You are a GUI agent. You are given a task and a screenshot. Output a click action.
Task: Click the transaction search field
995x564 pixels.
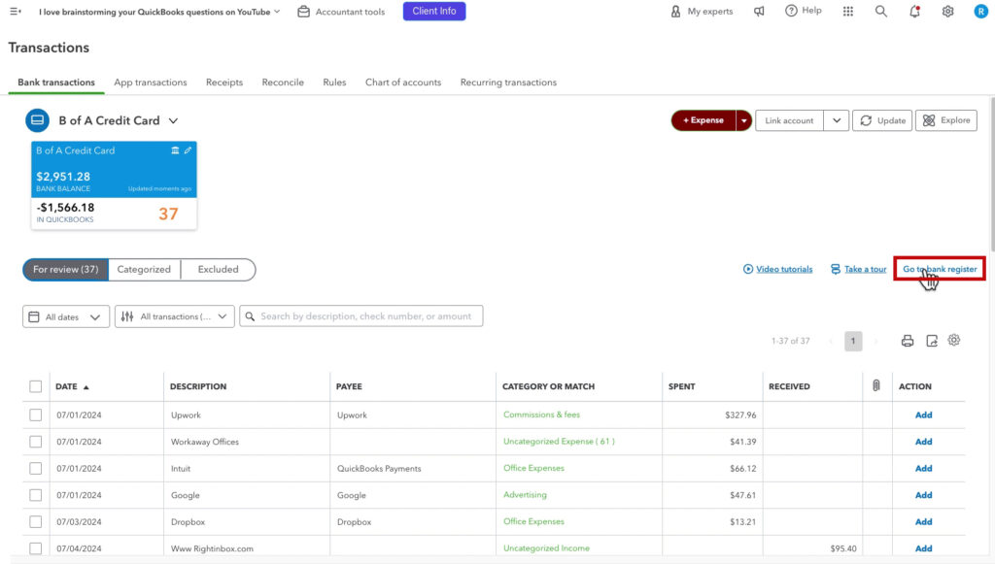tap(361, 315)
